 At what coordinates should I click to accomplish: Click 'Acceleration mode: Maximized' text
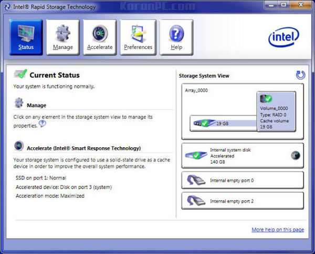click(50, 196)
